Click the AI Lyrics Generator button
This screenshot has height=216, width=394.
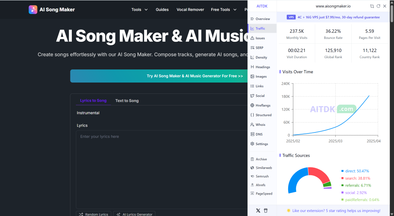point(134,214)
